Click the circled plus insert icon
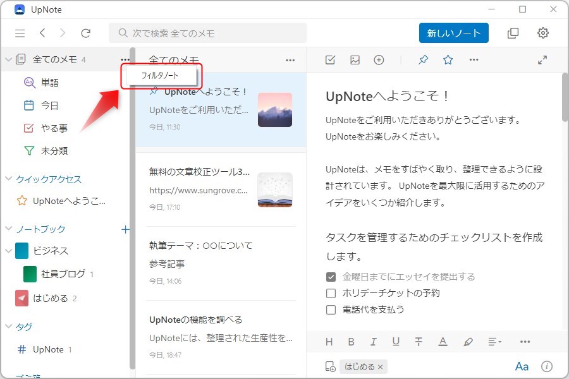The height and width of the screenshot is (379, 569). point(379,60)
